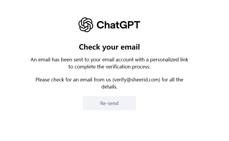
Task: Click the words "for all the"
Action: click(172, 80)
